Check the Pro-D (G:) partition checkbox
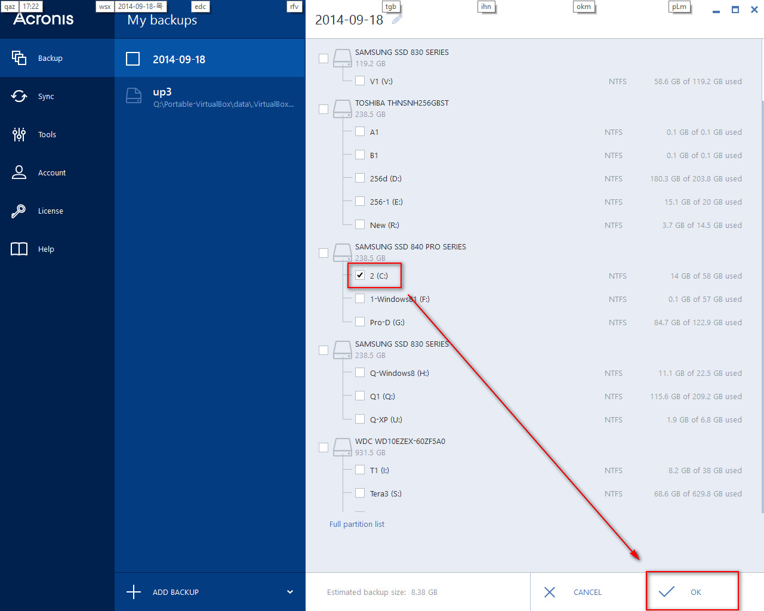764x611 pixels. tap(360, 322)
